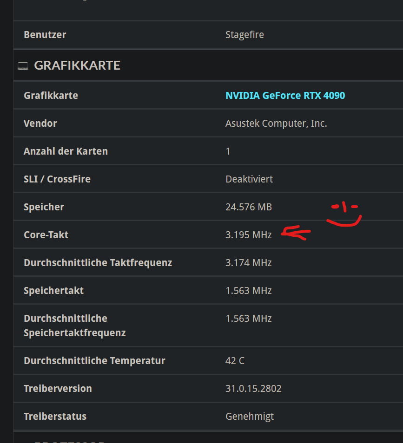Select the Speicher label
This screenshot has height=443, width=403.
point(44,207)
